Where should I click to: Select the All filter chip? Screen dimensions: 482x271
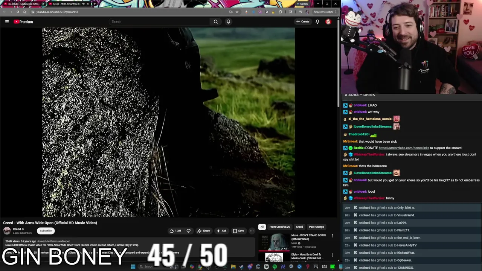pos(262,227)
